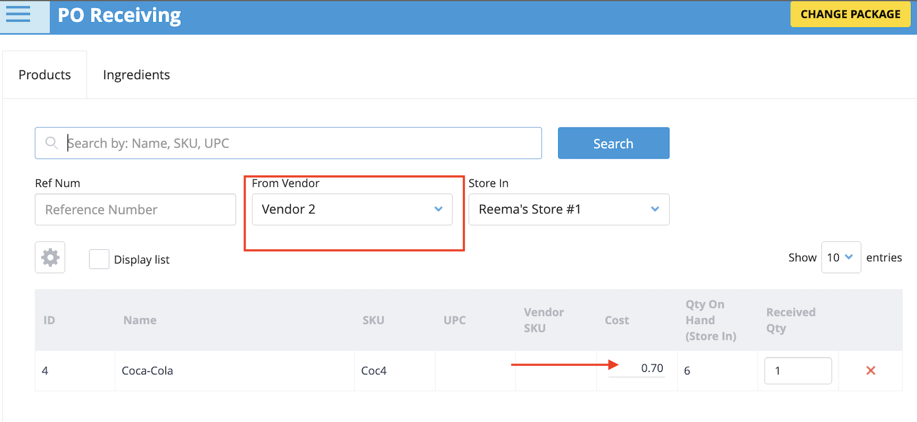
Task: Expand the Store In dropdown
Action: point(568,209)
